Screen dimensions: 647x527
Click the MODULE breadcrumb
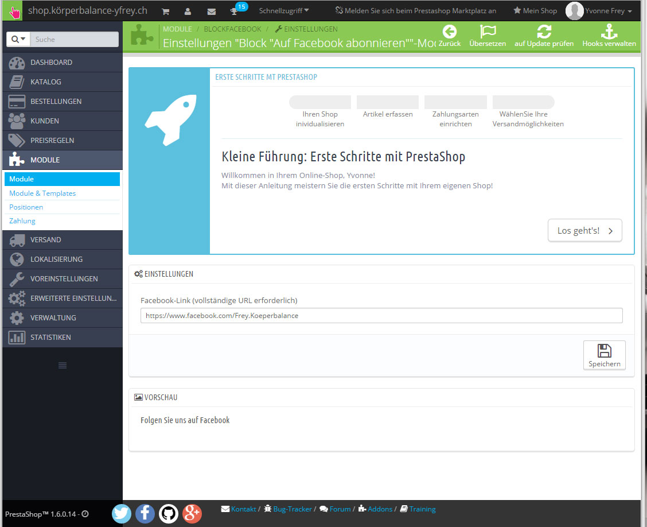coord(177,29)
